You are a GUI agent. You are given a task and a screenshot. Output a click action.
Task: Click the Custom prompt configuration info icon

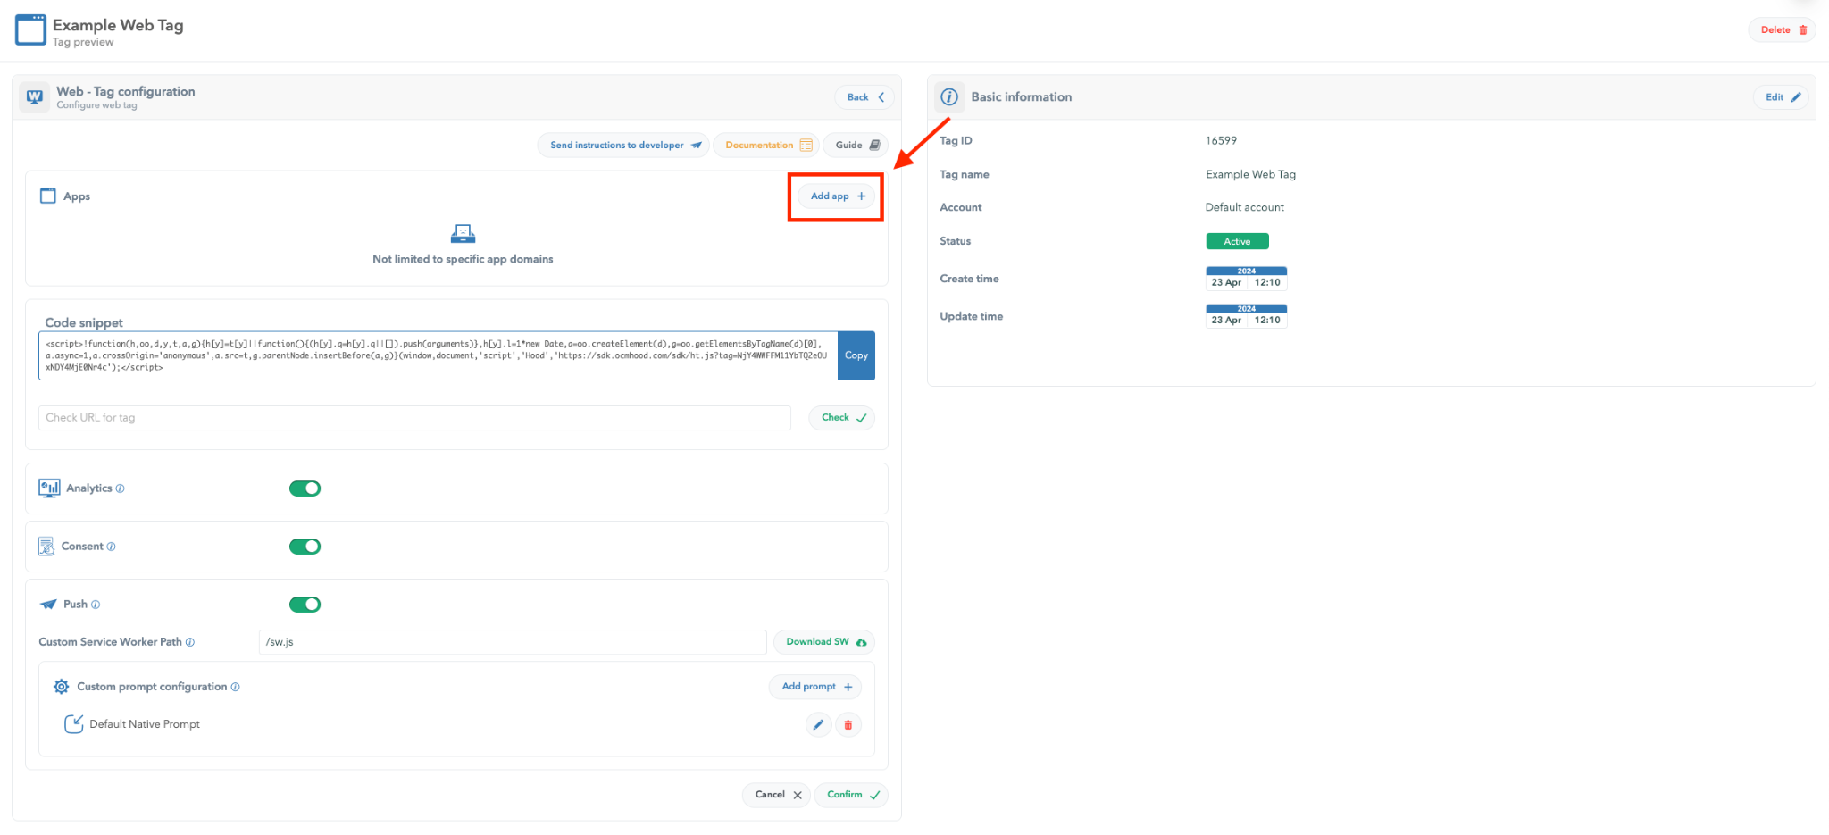pyautogui.click(x=236, y=687)
